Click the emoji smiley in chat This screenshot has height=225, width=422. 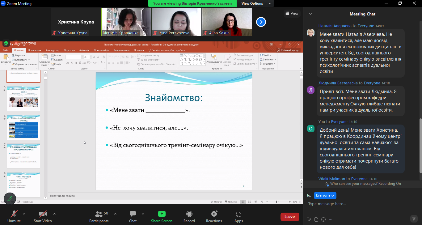click(x=323, y=219)
